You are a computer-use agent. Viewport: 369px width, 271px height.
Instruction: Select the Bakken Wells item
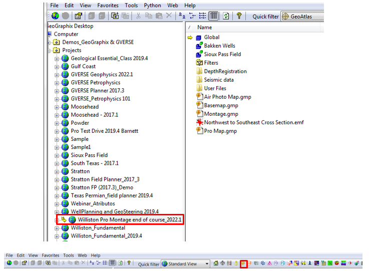point(220,46)
